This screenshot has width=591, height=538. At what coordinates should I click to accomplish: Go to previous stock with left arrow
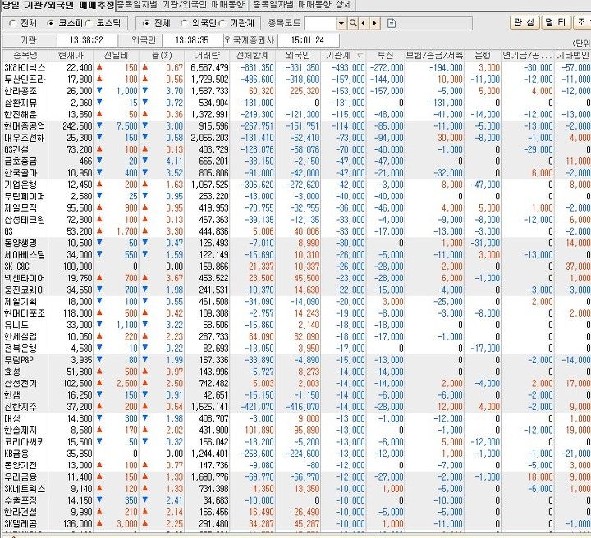pos(364,23)
